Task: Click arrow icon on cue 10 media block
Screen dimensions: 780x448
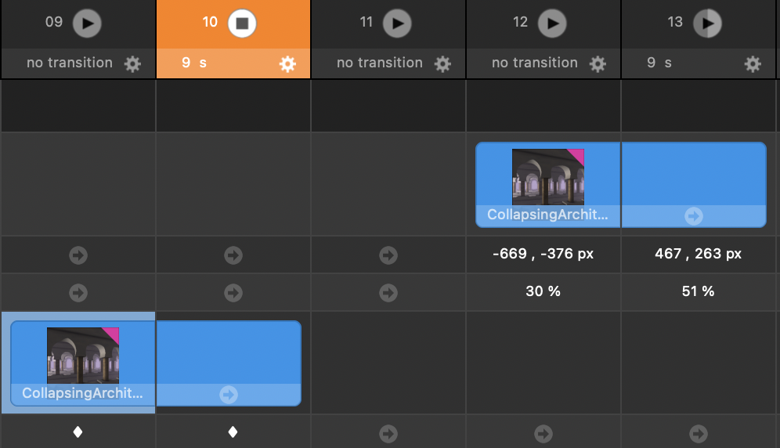Action: click(228, 395)
